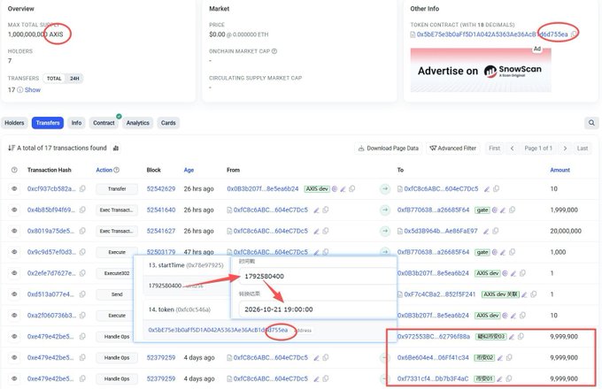This screenshot has height=389, width=602.
Task: Switch transfers count to 24H
Action: (74, 78)
